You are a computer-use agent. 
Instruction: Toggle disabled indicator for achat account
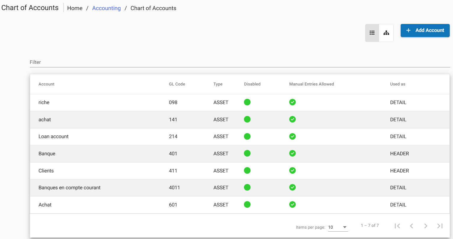(x=247, y=119)
